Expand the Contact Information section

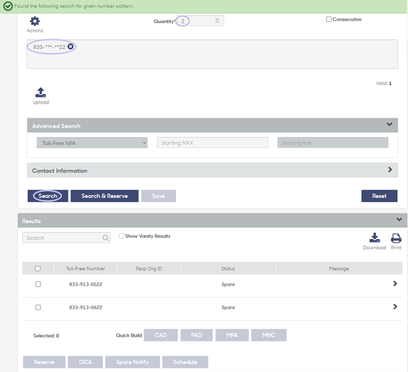click(390, 169)
